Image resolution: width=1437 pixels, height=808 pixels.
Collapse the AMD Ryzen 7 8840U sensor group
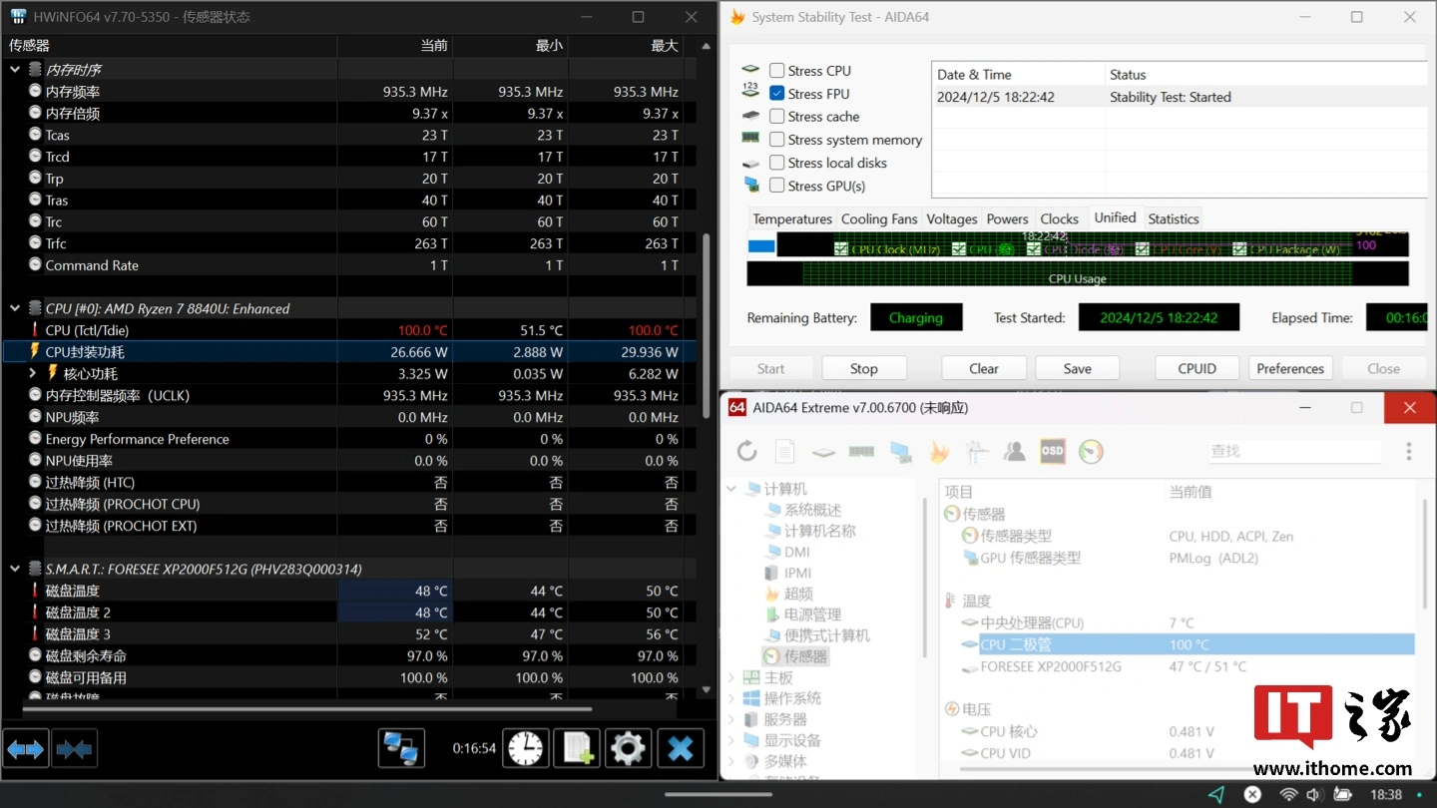coord(15,308)
